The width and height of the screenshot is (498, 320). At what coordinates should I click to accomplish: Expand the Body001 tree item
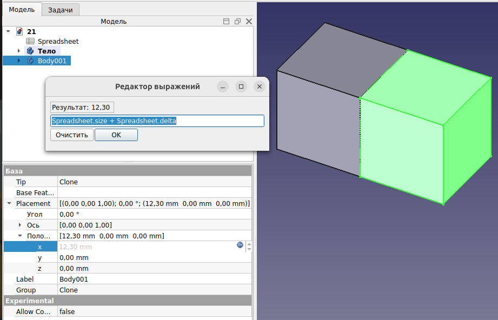(x=19, y=61)
